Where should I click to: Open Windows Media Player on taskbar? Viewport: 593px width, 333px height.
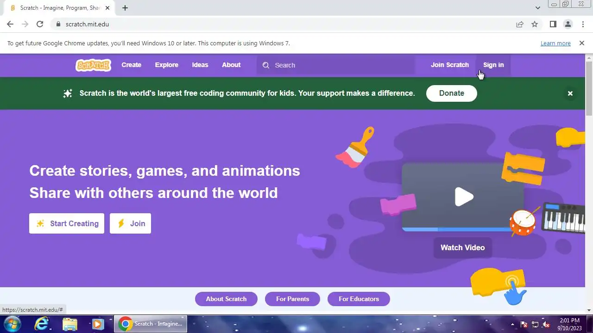98,324
